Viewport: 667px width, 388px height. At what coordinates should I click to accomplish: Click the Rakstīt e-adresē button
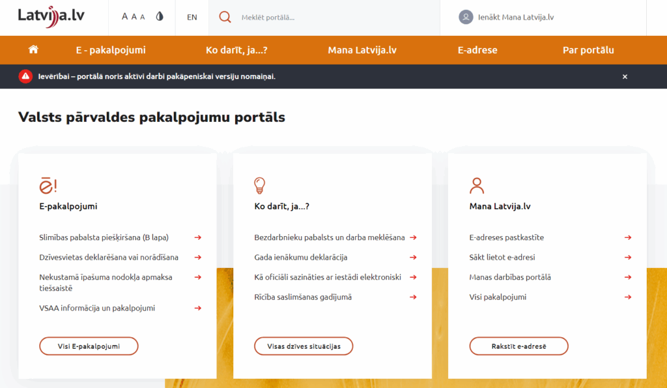pos(518,346)
